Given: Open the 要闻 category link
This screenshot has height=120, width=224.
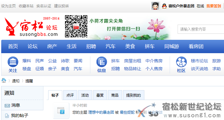Looking at the screenshot, I should (78, 61).
